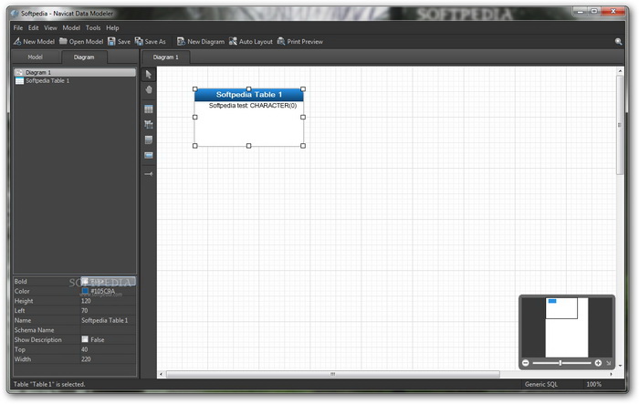Edit the Name value Softpedia Table 1
This screenshot has width=639, height=404.
(x=108, y=320)
